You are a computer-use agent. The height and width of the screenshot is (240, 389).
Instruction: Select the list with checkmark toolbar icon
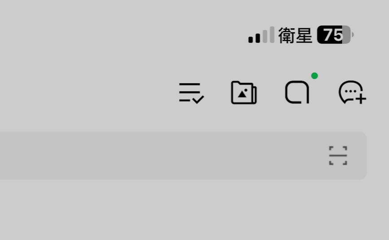(x=191, y=93)
